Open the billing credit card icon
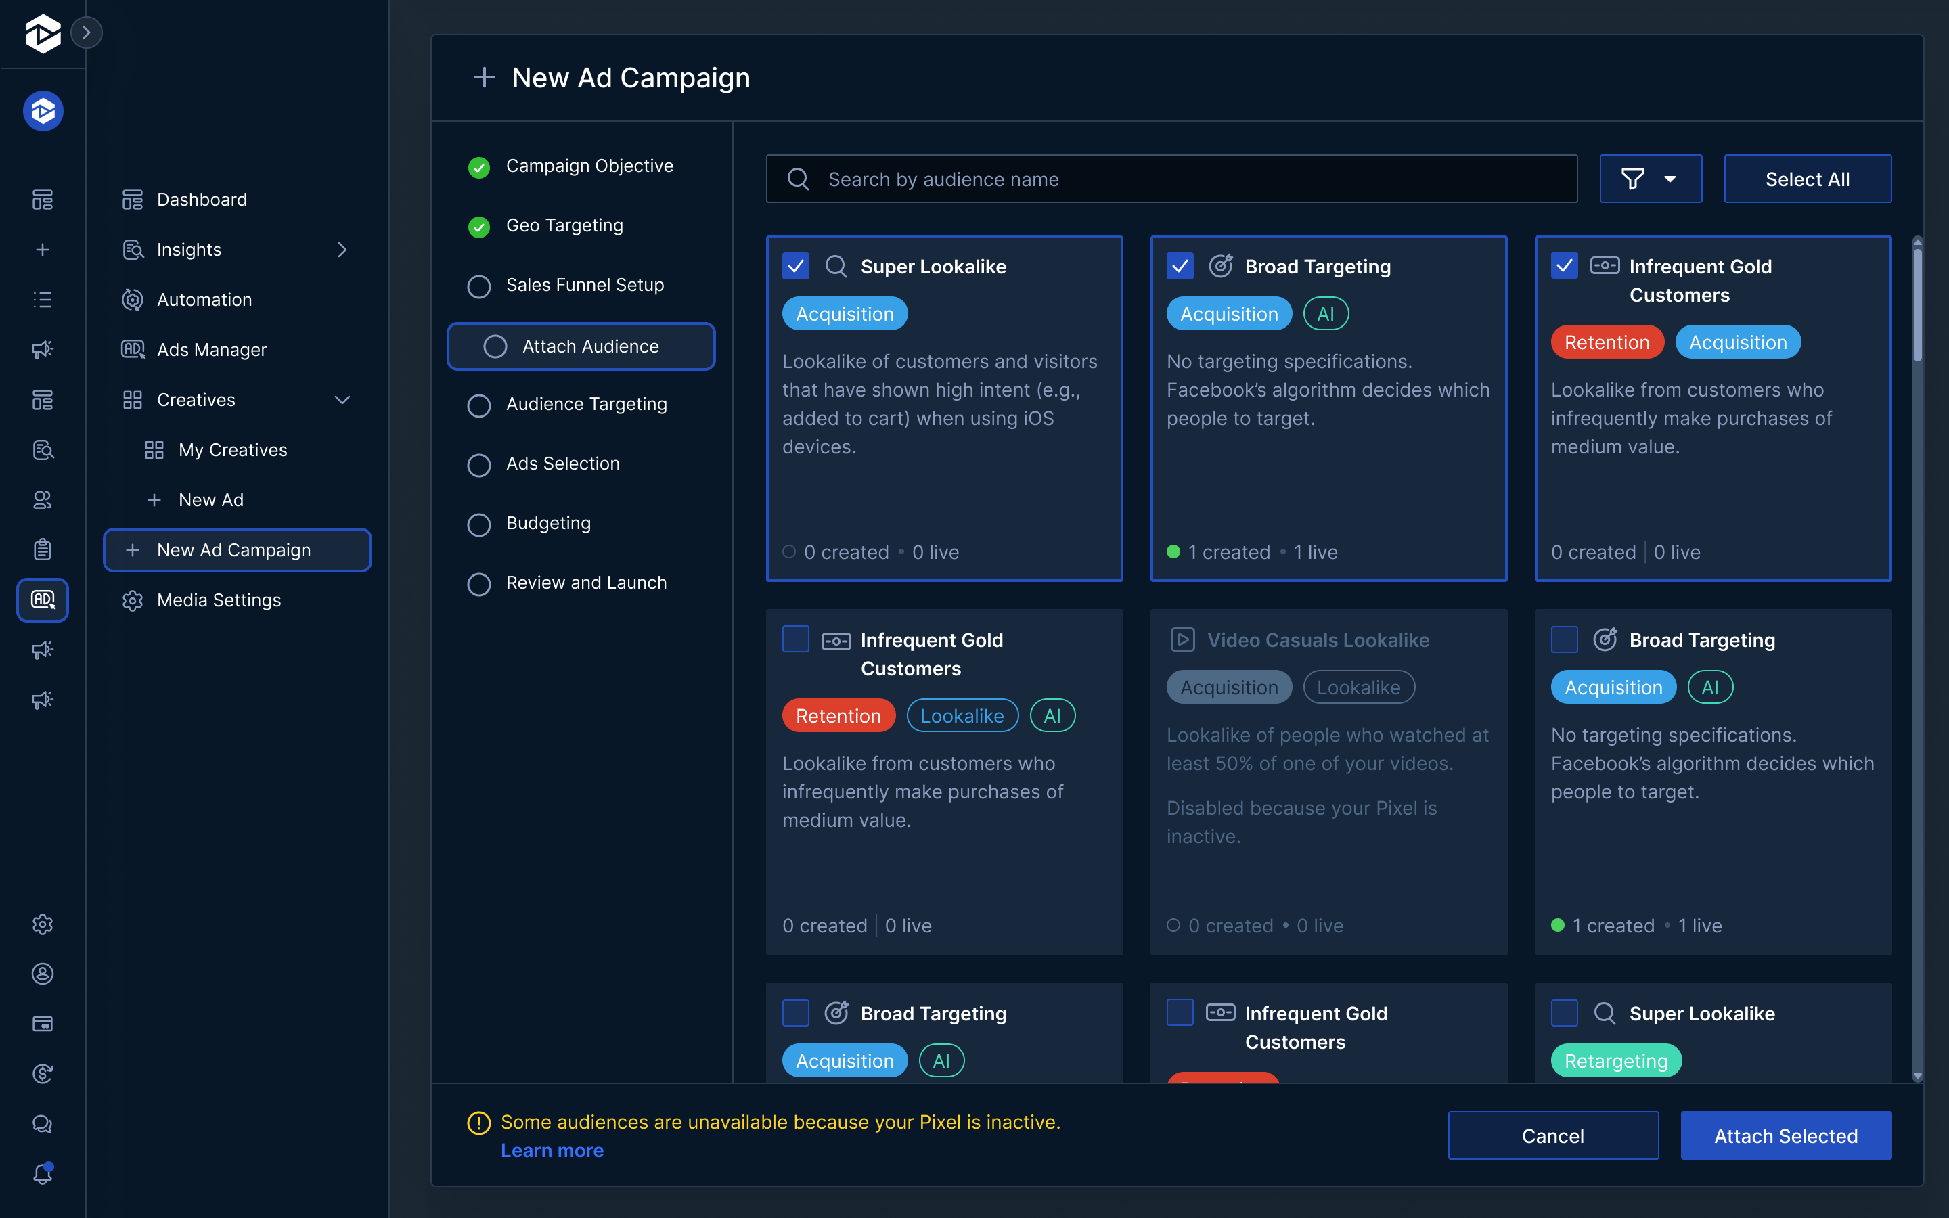Viewport: 1949px width, 1218px height. point(42,1023)
